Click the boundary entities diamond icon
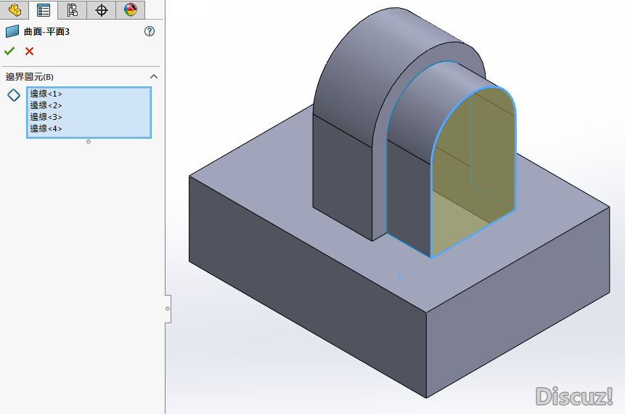The height and width of the screenshot is (414, 625). tap(14, 95)
